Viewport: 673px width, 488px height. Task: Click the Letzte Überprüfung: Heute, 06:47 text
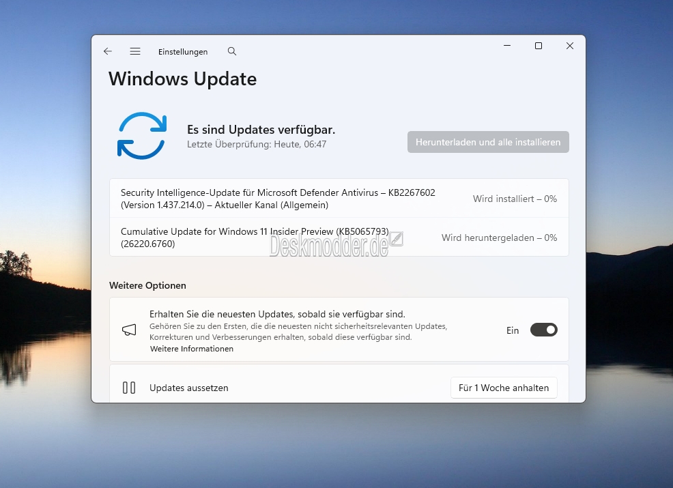point(257,144)
